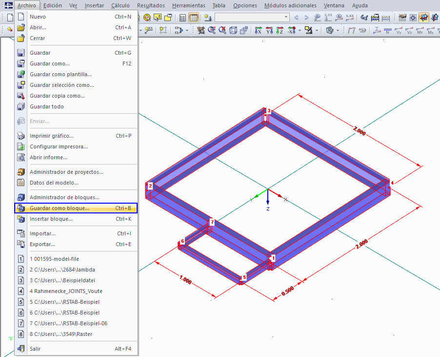Expand the rendering mode dropdown arrow
This screenshot has height=357, width=440.
tap(338, 30)
